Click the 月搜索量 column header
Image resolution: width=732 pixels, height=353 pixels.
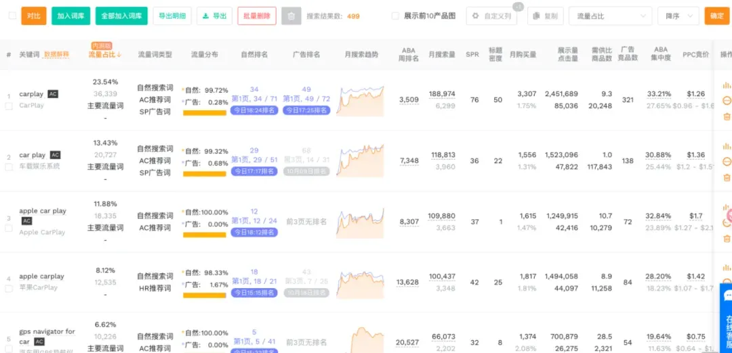point(442,55)
